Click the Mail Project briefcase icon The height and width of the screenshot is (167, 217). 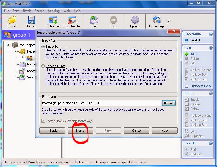click(x=15, y=45)
